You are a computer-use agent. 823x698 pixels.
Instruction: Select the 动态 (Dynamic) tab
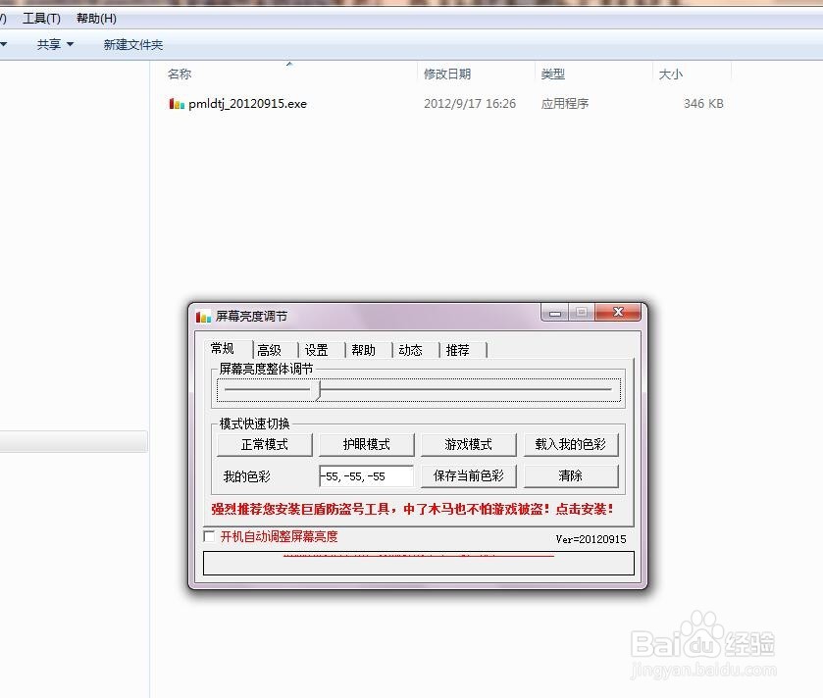tap(412, 349)
